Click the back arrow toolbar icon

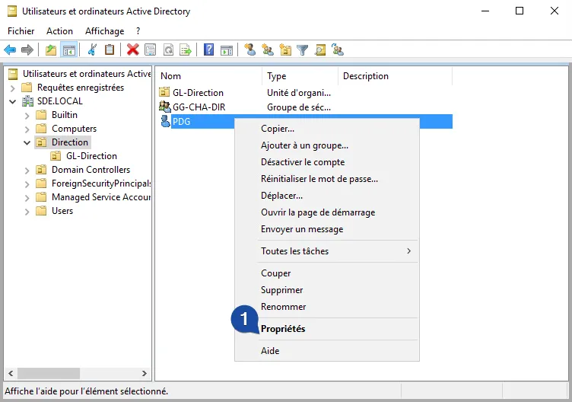(10, 50)
